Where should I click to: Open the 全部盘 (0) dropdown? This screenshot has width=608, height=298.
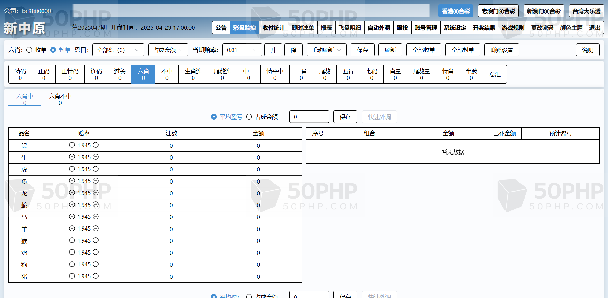click(x=118, y=50)
